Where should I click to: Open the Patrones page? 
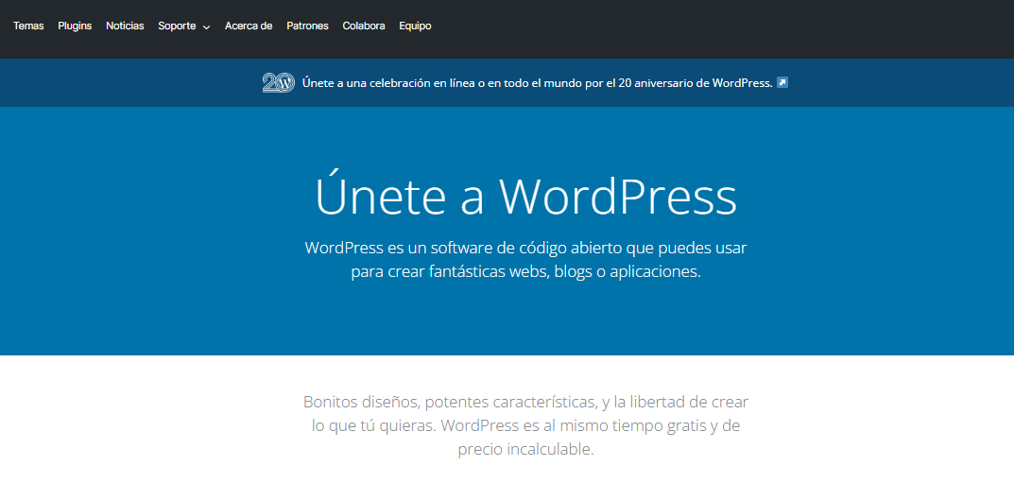307,26
